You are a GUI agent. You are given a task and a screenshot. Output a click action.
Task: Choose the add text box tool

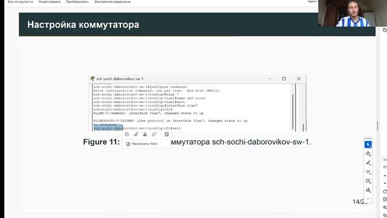(x=368, y=180)
